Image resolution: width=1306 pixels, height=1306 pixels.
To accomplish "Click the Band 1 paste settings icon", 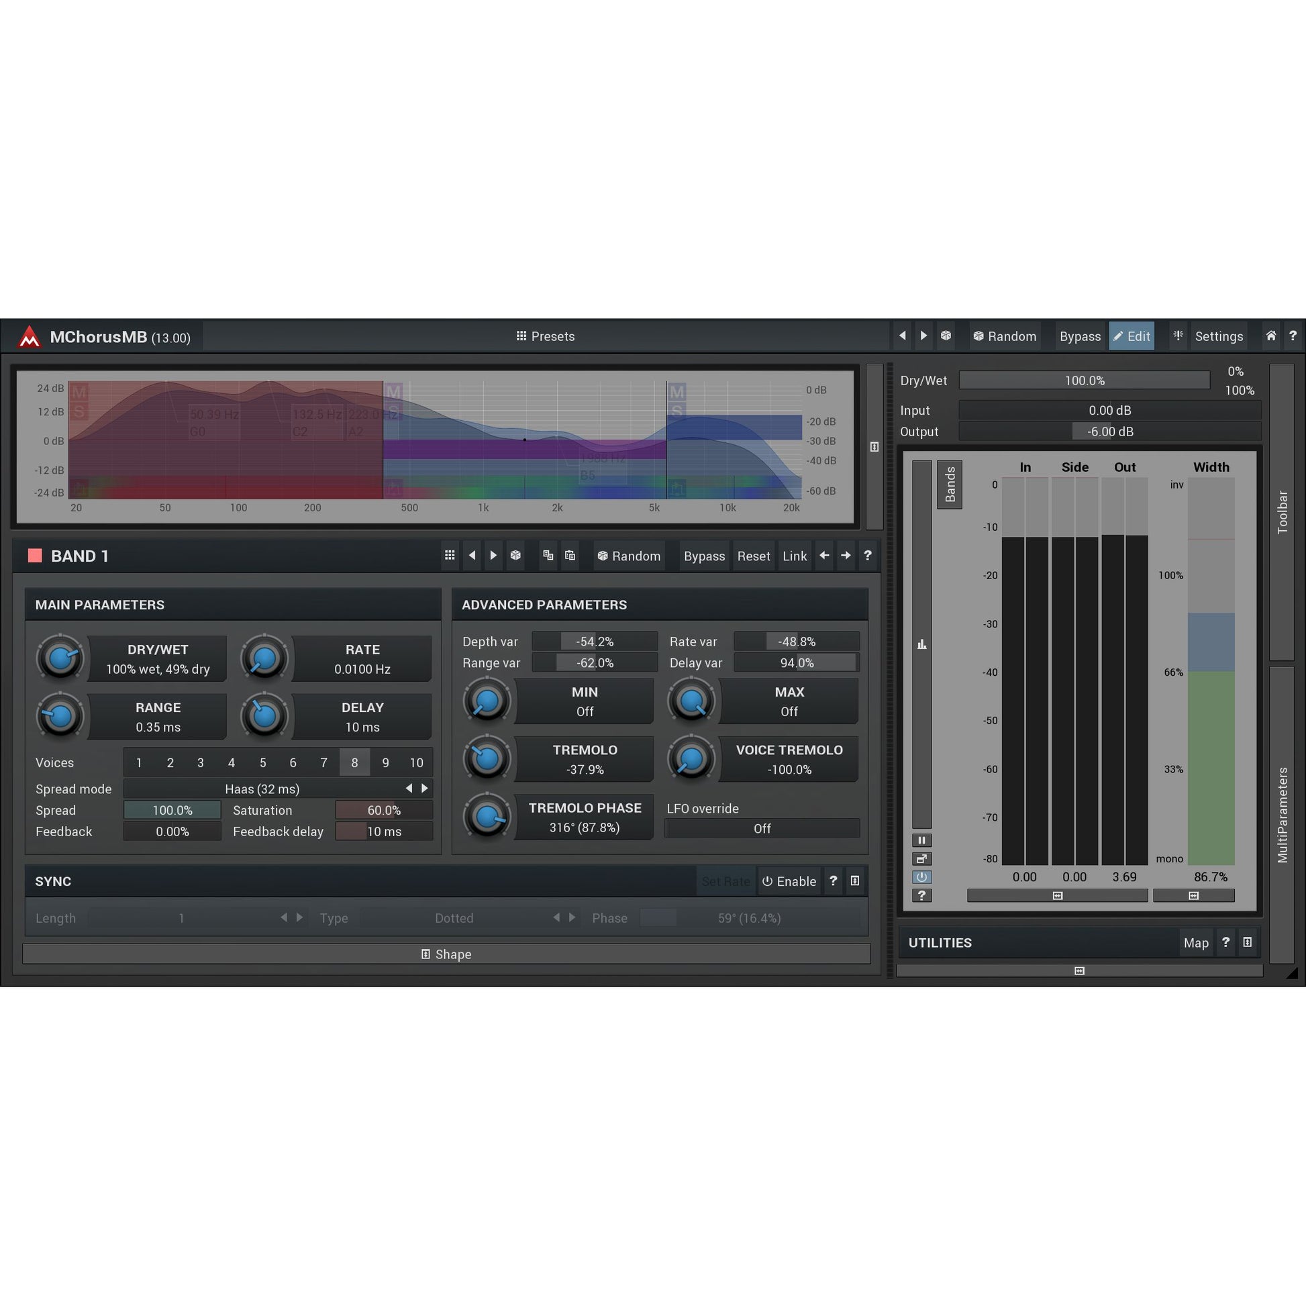I will coord(570,556).
